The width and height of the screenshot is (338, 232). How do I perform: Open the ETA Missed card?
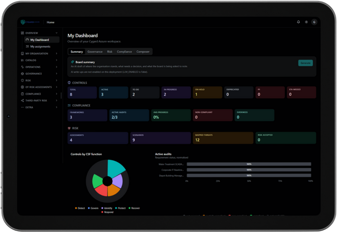click(x=301, y=93)
